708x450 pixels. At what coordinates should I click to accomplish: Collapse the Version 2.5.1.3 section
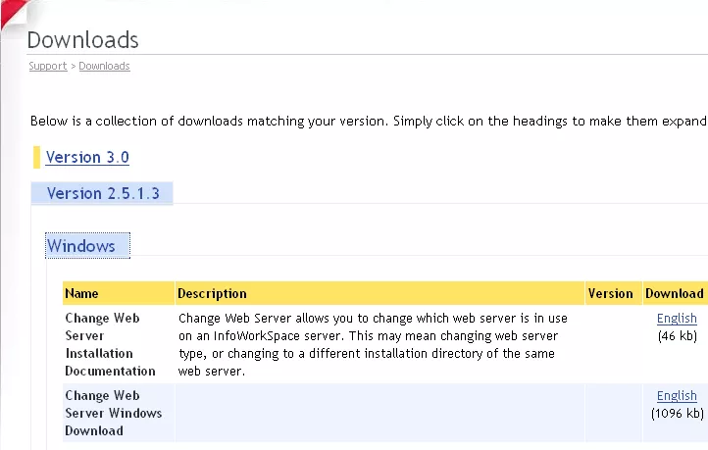pos(103,193)
